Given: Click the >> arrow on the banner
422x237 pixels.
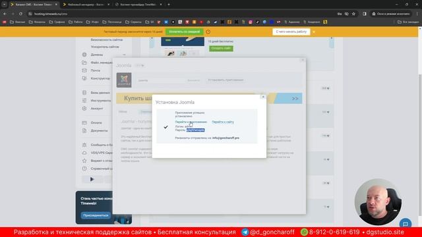Looking at the screenshot, I should (295, 99).
